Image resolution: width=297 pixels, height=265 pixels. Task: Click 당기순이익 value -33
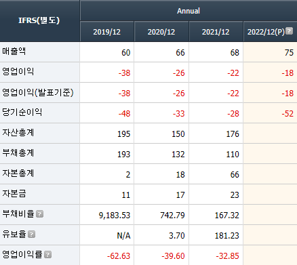click(x=179, y=114)
